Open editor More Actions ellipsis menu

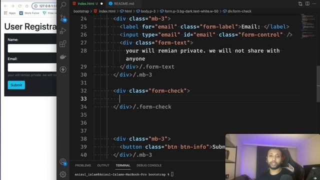tap(314, 3)
